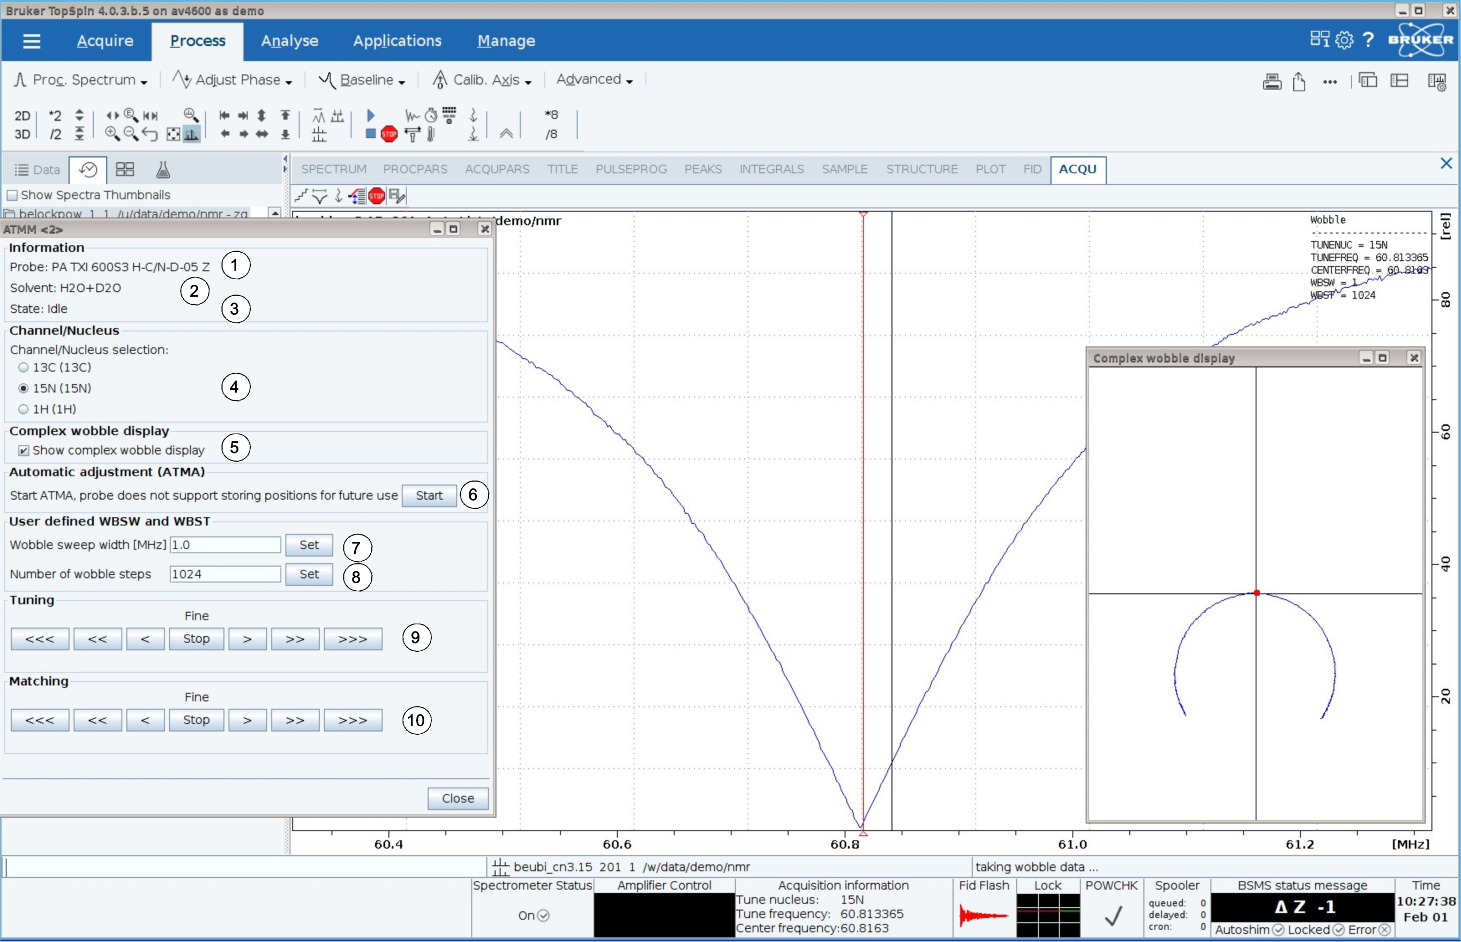Click Tuning Stop button

point(196,638)
